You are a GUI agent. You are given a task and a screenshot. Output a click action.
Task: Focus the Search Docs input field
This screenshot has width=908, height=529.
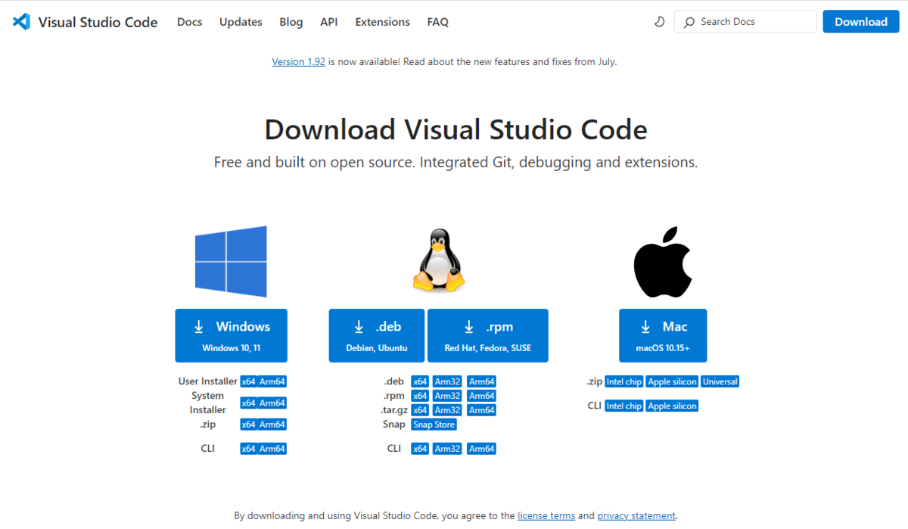tap(745, 22)
